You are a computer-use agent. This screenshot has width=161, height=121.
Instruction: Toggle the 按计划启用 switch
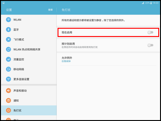(150, 45)
